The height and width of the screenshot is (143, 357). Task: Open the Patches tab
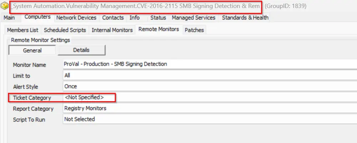194,30
